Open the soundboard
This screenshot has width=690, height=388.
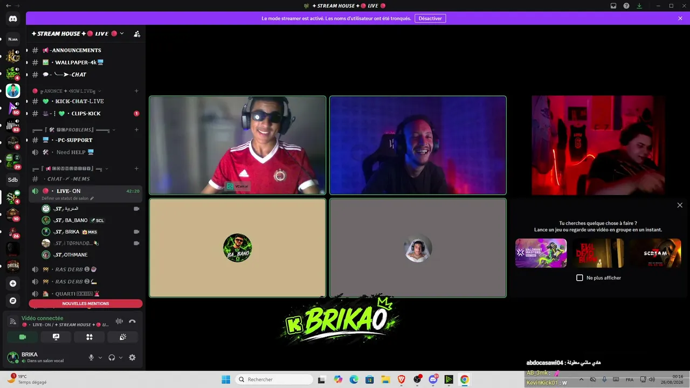pos(123,337)
